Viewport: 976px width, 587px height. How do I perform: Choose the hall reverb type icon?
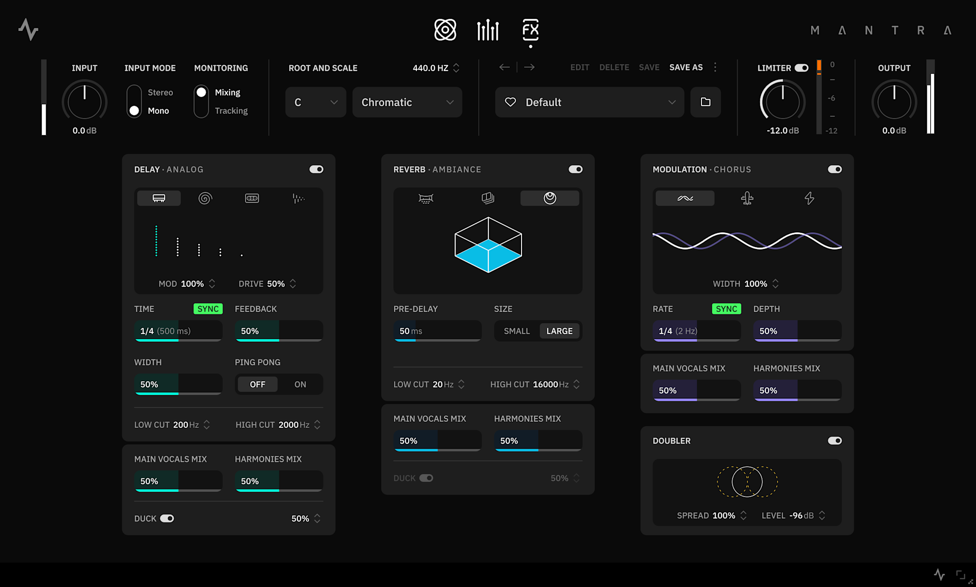pos(425,198)
